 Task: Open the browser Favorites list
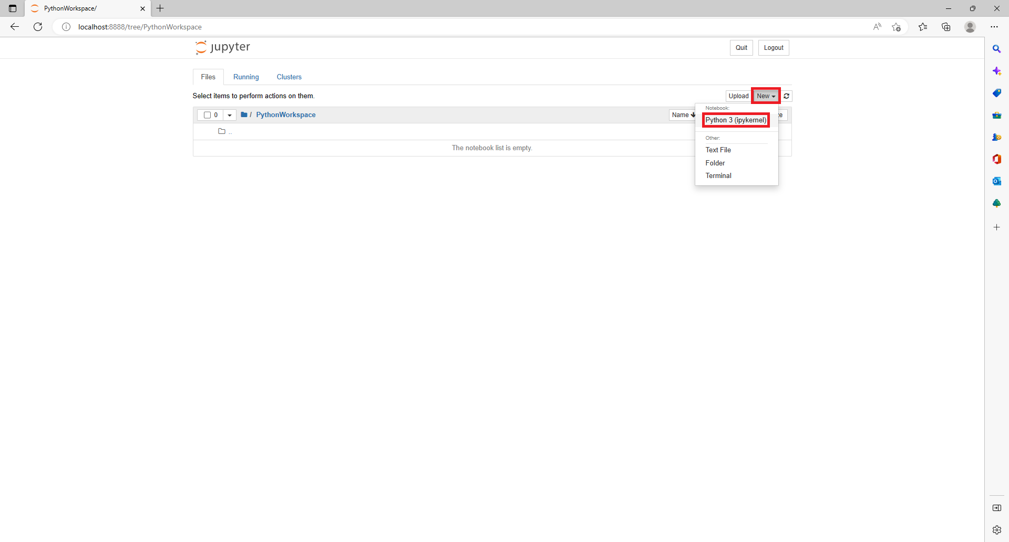(x=923, y=27)
